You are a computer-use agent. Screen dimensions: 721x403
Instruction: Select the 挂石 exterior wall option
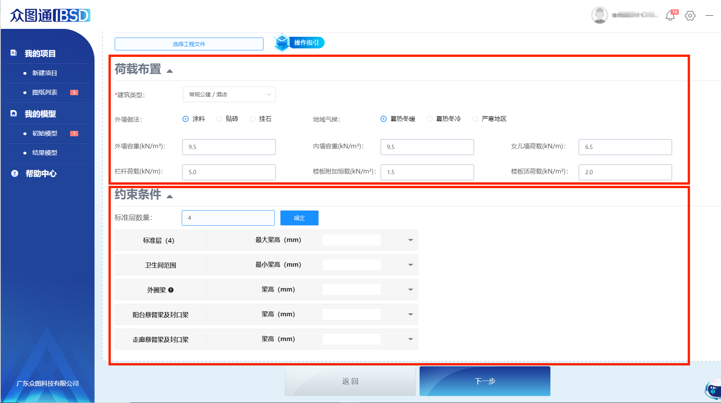point(253,119)
